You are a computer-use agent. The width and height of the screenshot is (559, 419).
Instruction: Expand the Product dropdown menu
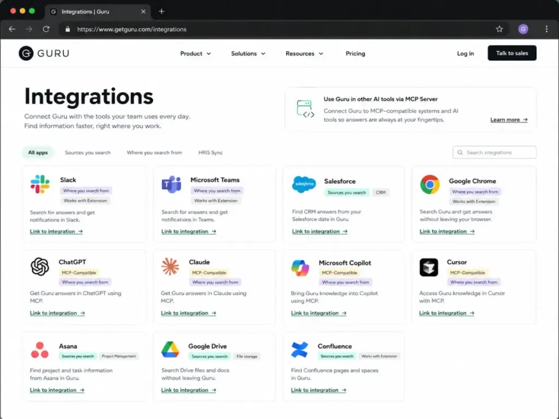point(195,53)
